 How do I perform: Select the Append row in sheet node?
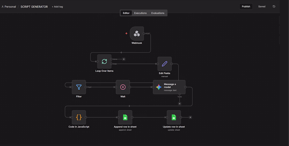125,117
